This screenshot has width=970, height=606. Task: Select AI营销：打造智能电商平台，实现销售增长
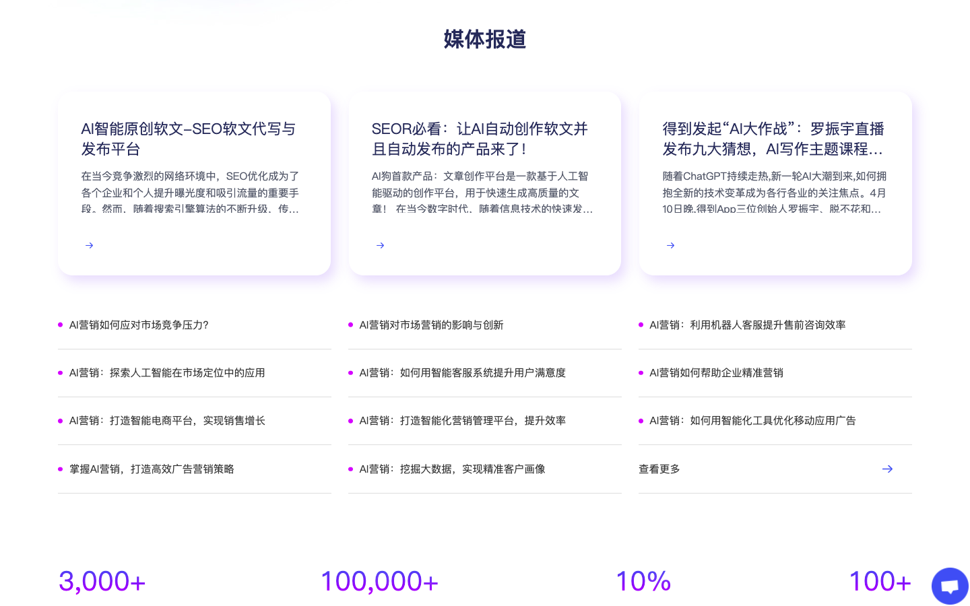[166, 420]
